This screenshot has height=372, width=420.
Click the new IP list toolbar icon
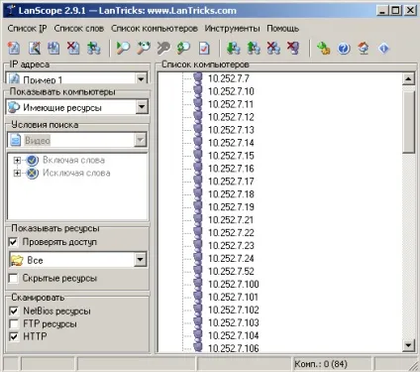[14, 49]
